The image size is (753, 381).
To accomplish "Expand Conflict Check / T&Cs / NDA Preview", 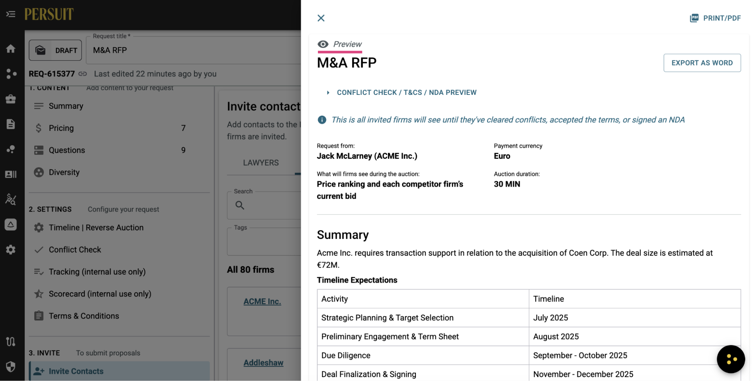I will click(402, 92).
